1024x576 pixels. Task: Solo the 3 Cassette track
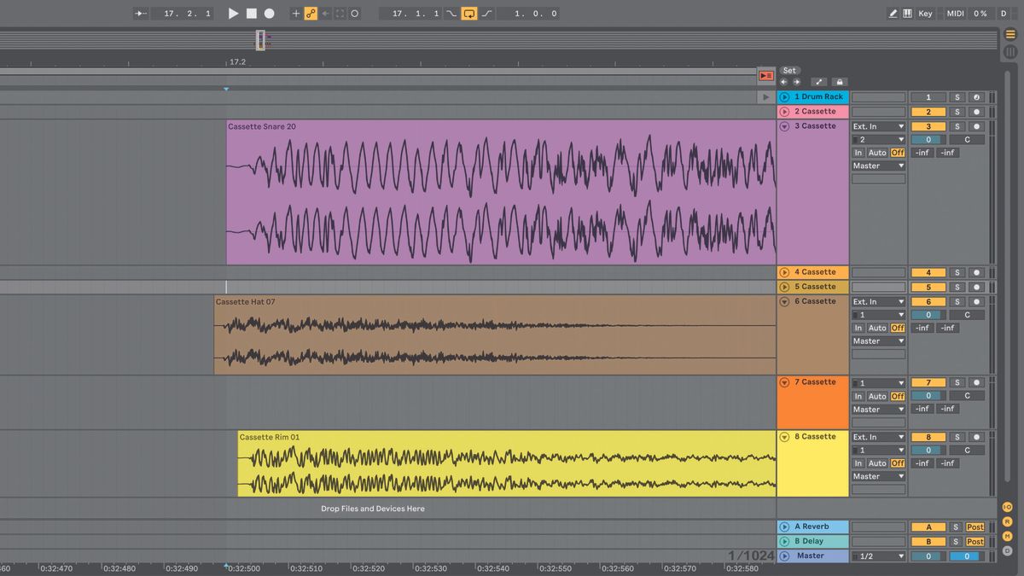957,126
